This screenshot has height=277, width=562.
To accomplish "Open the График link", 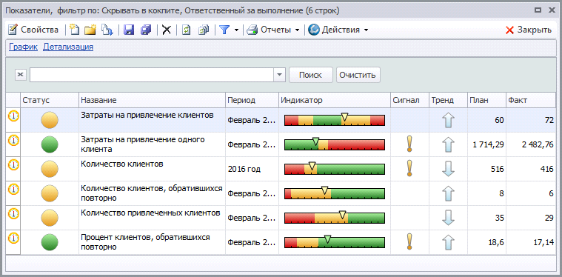I will (x=23, y=47).
